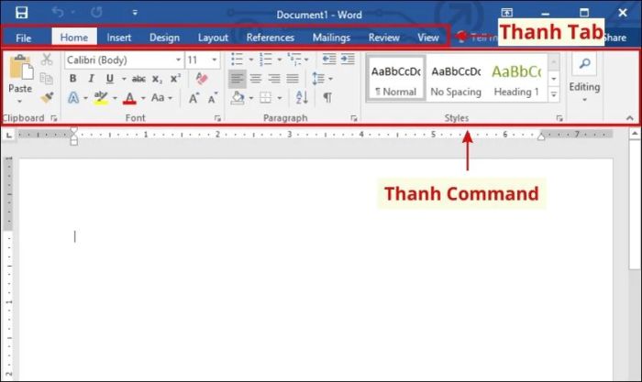Image resolution: width=642 pixels, height=382 pixels.
Task: Open the File tab
Action: click(23, 38)
